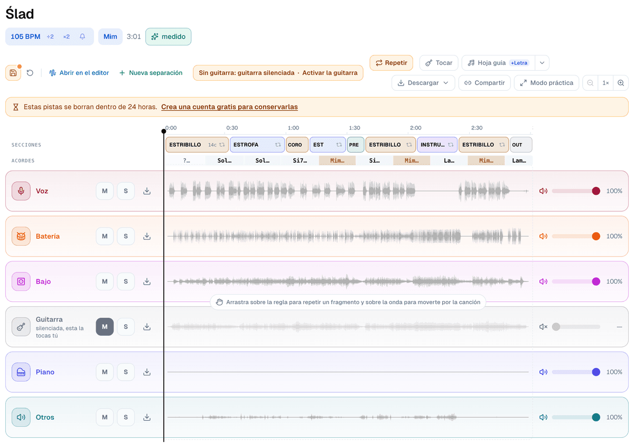Select the OUT section

[521, 145]
